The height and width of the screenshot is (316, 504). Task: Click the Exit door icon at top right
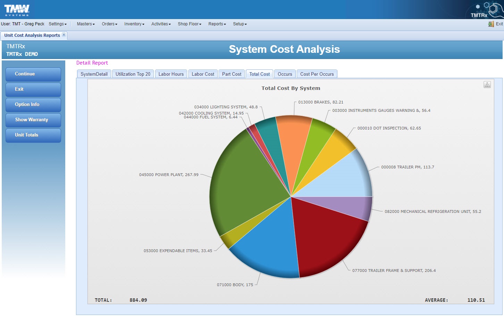coord(491,24)
